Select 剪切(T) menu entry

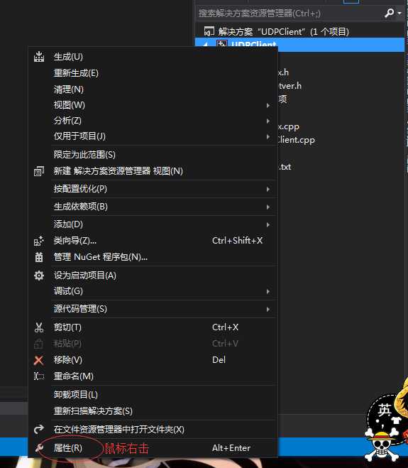tap(153, 327)
